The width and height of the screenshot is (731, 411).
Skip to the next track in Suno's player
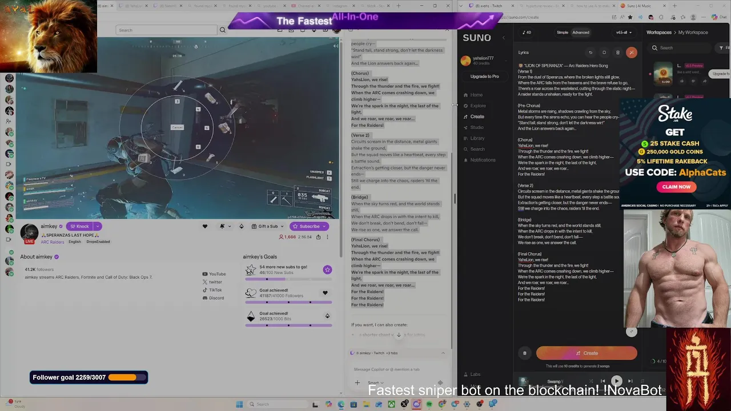tap(630, 381)
